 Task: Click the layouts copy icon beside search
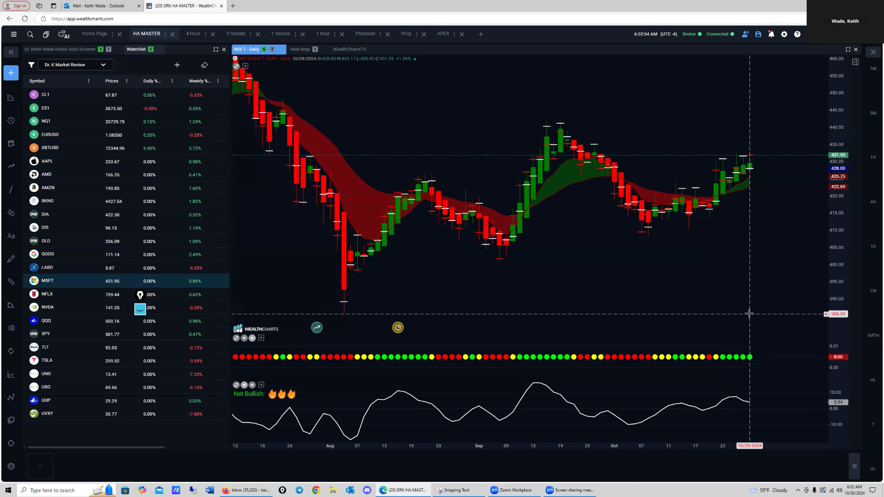click(46, 34)
